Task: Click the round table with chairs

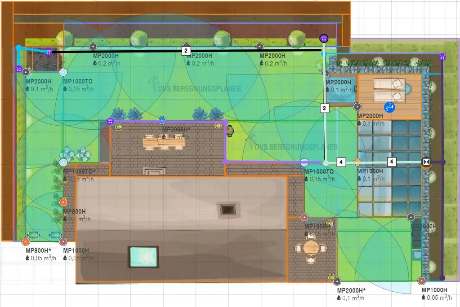Action: tap(311, 249)
